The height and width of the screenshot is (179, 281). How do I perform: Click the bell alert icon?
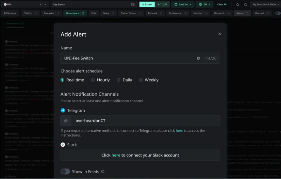[245, 5]
